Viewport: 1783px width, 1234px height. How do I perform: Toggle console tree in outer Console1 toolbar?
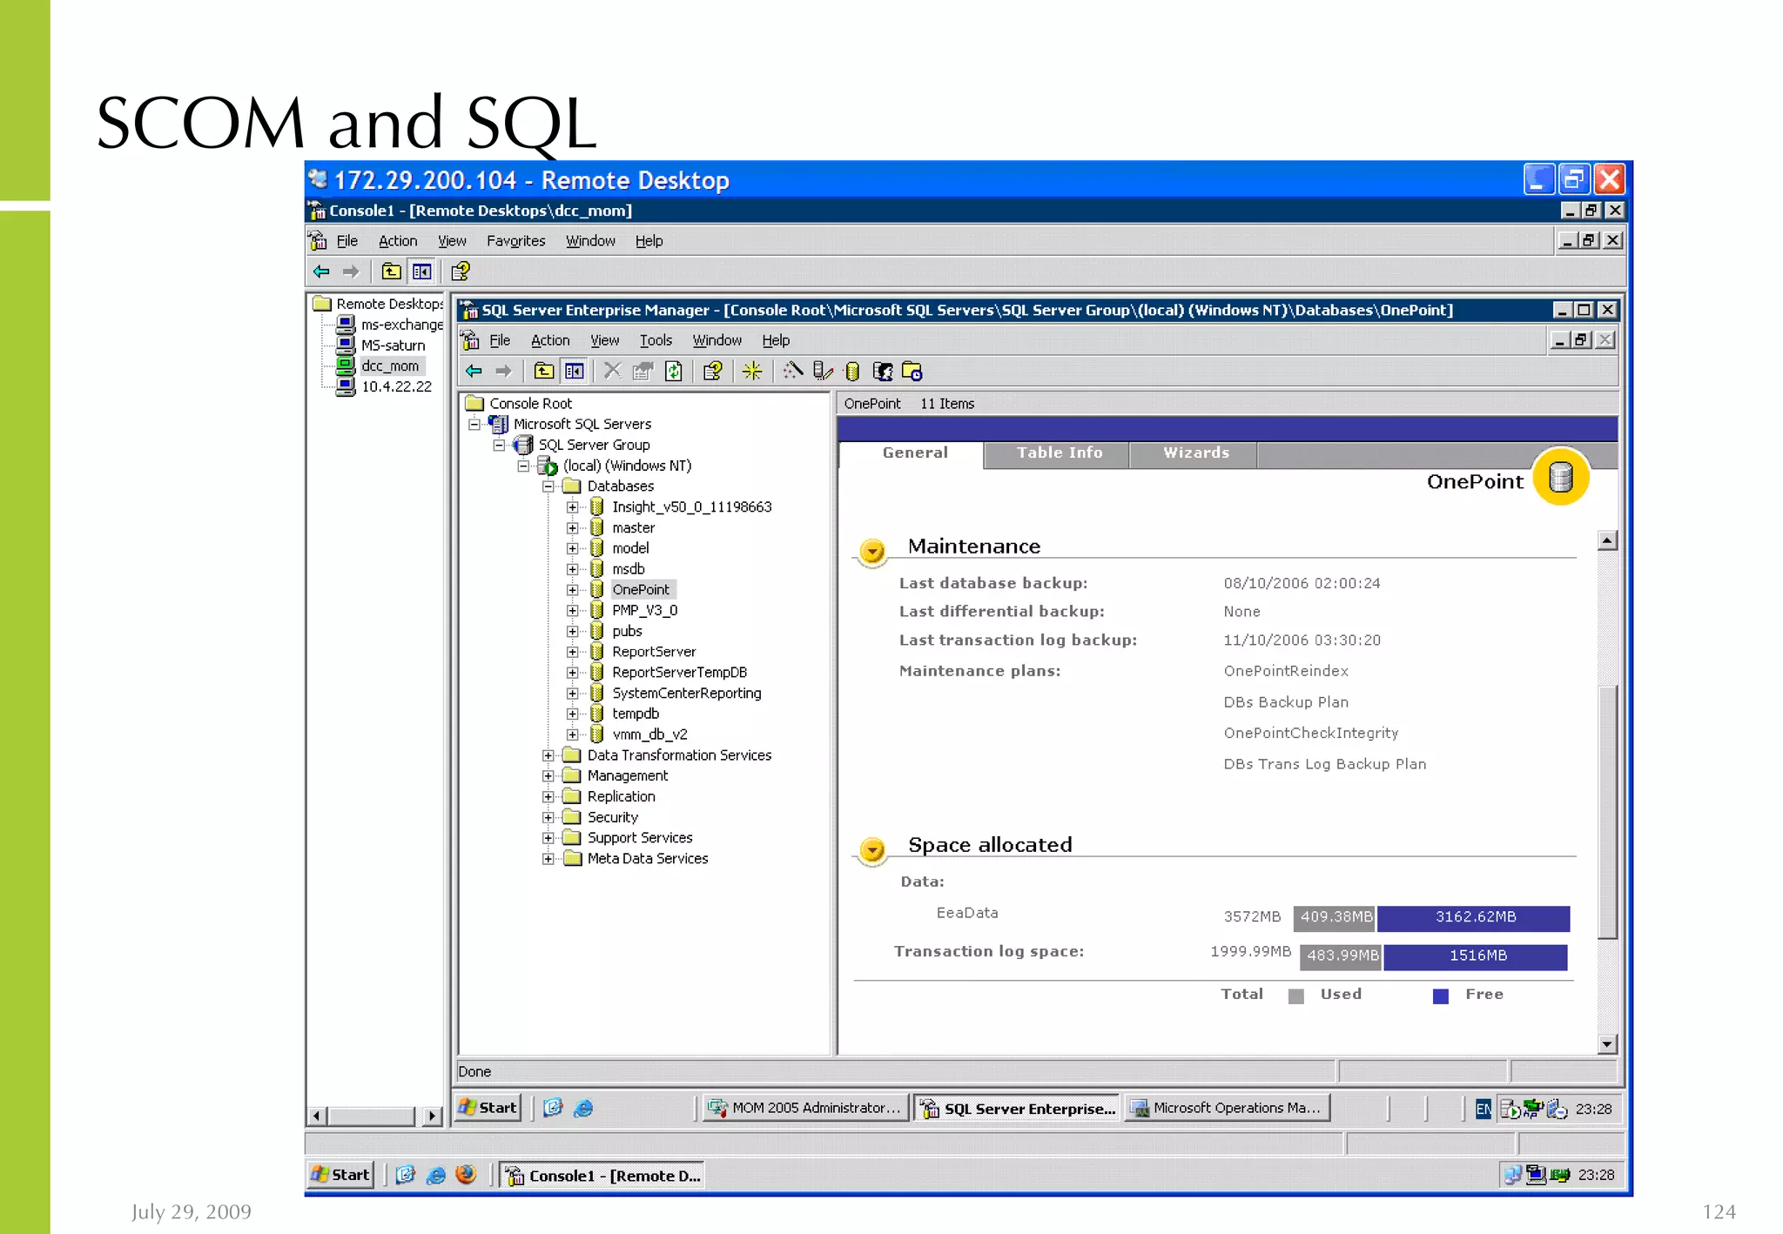(x=422, y=272)
